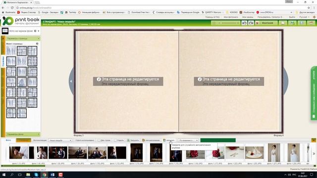Click the zoom slider track
The image size is (317, 178).
coord(229,23)
